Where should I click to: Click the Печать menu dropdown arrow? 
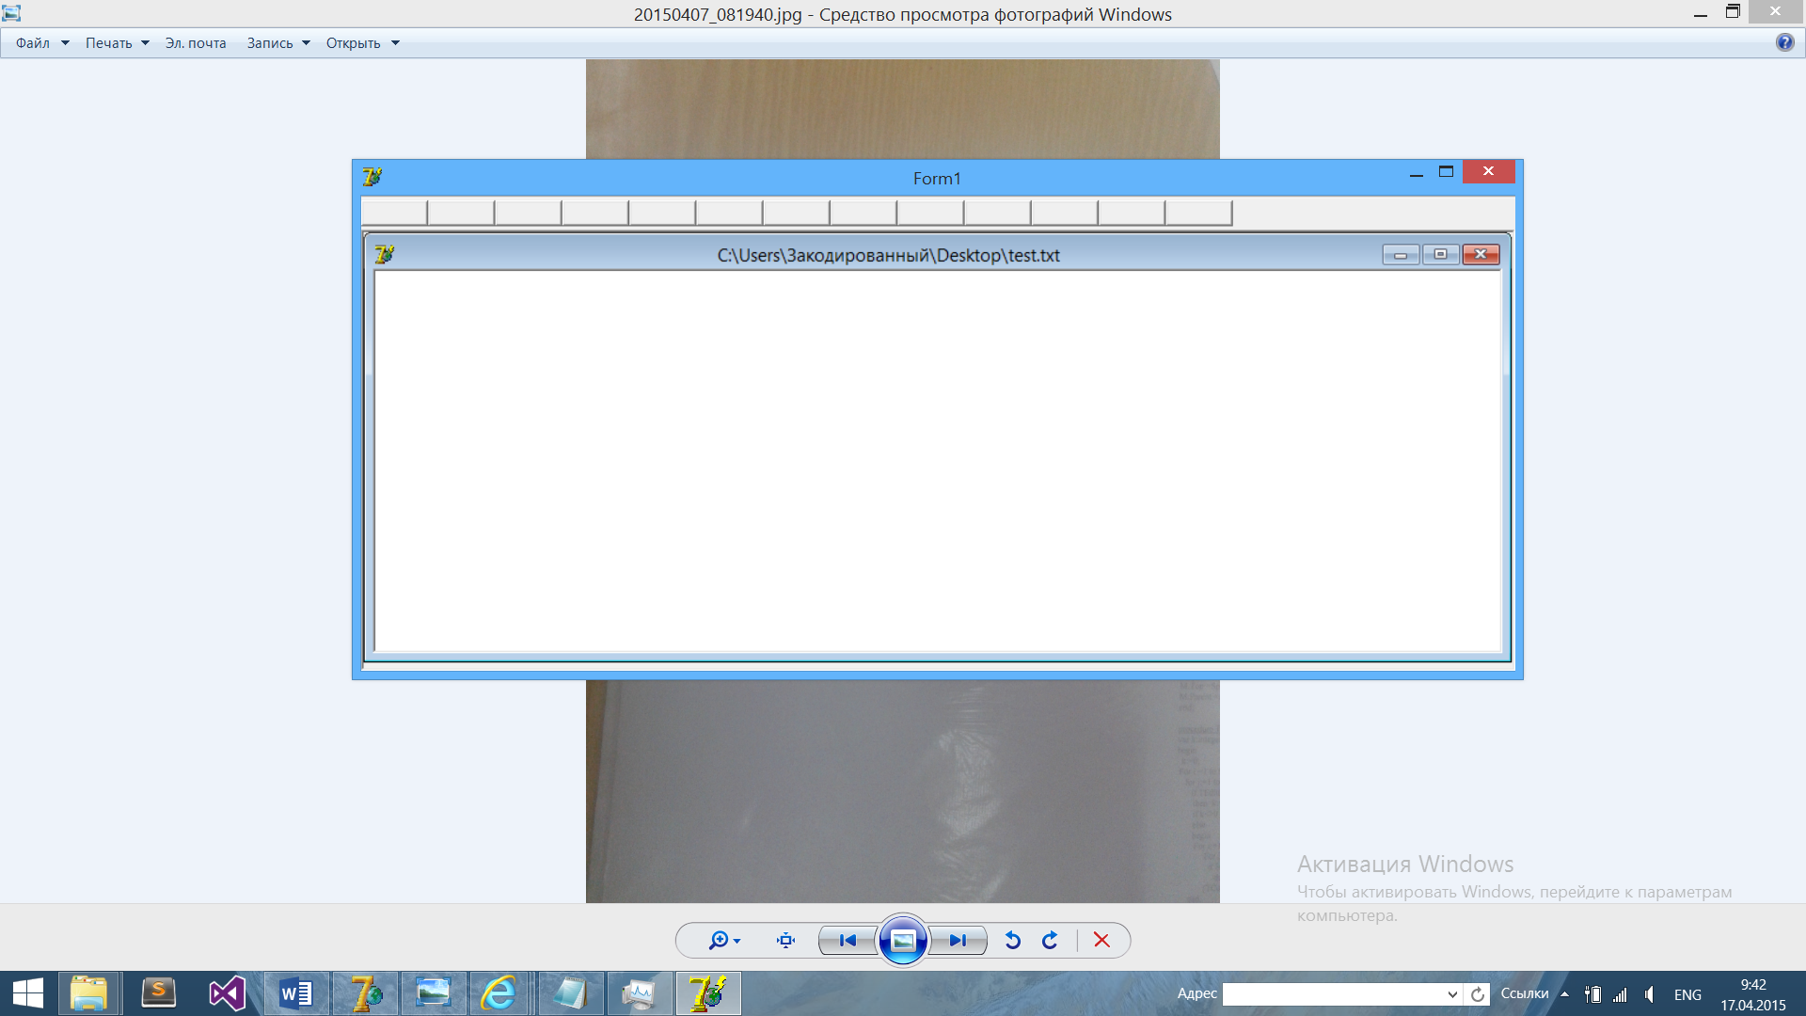click(145, 43)
